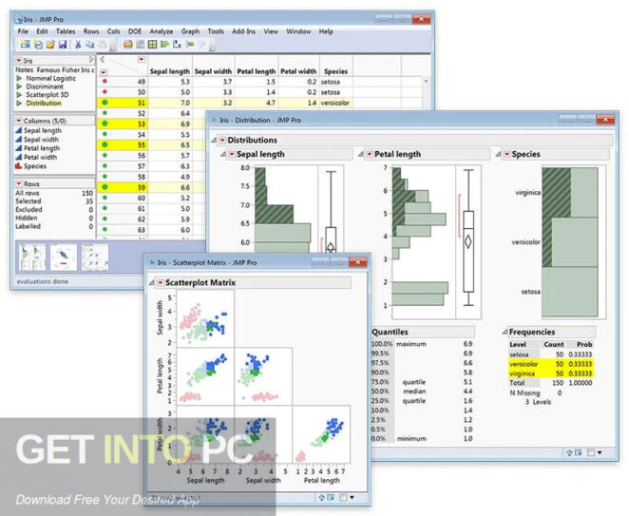Select Petal length in the Columns list
The width and height of the screenshot is (629, 516).
pyautogui.click(x=42, y=148)
